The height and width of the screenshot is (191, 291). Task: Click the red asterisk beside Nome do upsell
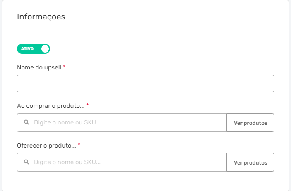[64, 66]
